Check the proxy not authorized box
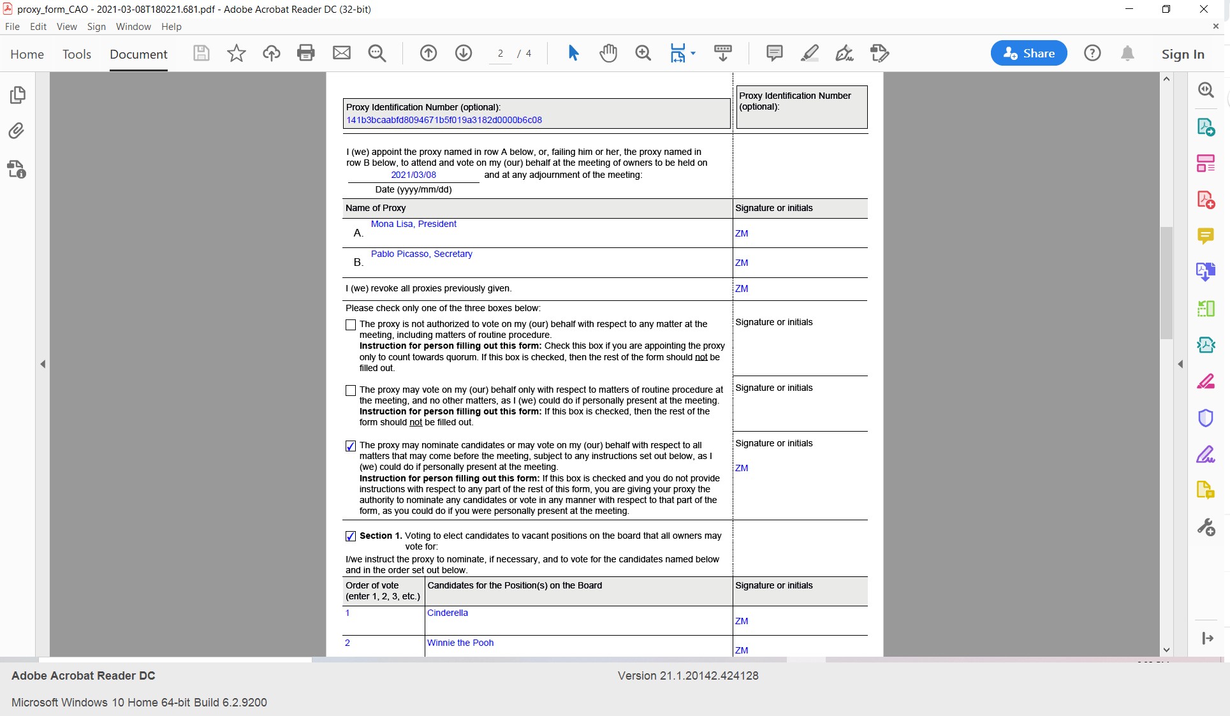Screen dimensions: 1230x716 click(x=351, y=325)
